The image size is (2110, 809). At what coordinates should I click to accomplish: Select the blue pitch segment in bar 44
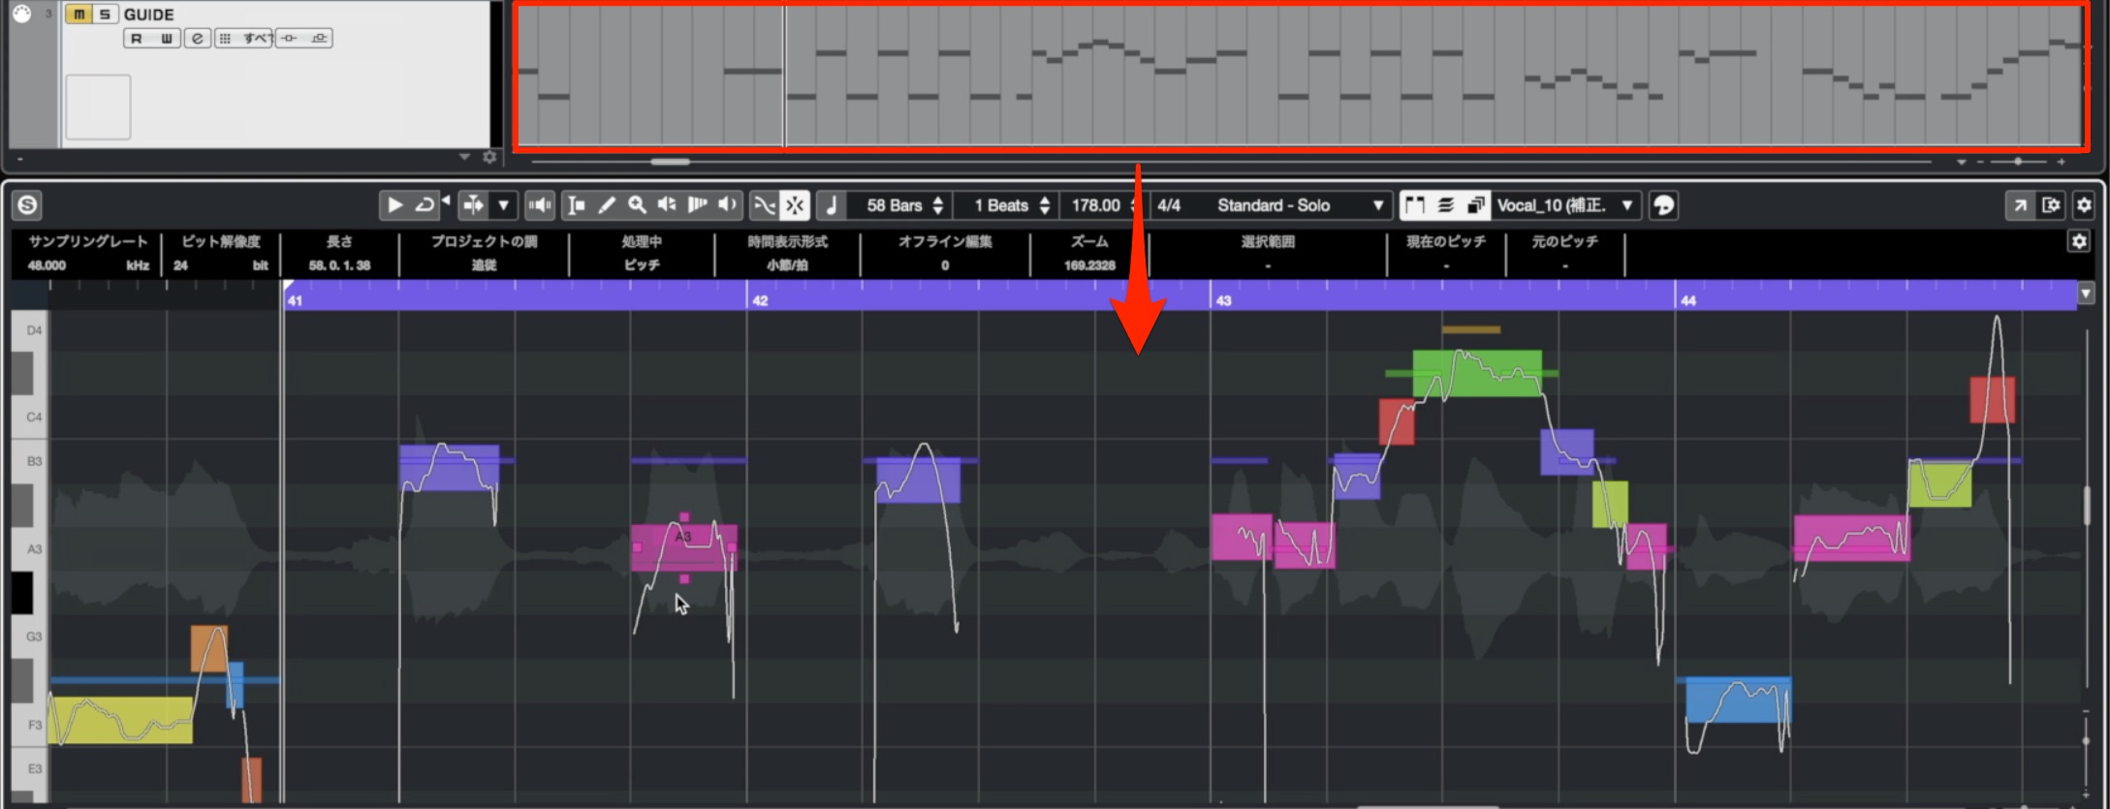(1739, 700)
